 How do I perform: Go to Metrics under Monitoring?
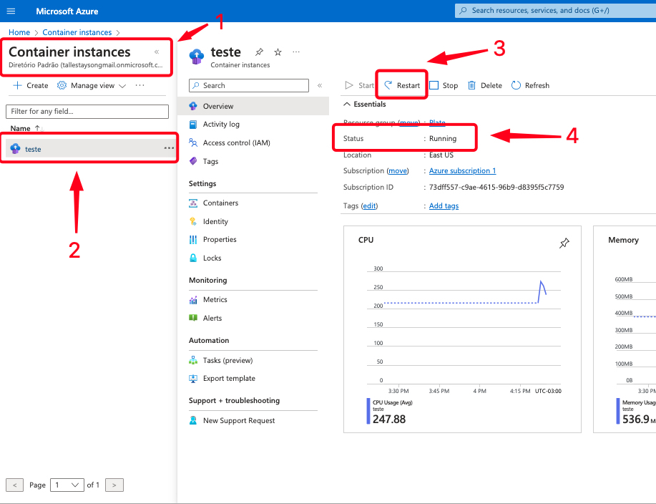[x=215, y=299]
